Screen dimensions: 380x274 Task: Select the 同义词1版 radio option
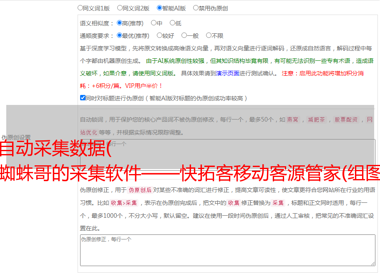(x=80, y=8)
